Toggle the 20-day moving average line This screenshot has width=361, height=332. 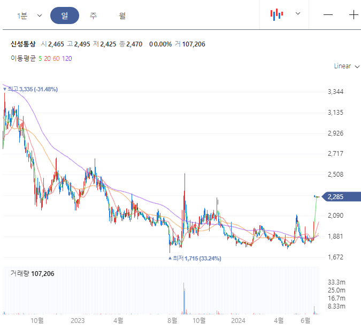click(48, 59)
